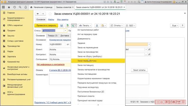188x106 pixels.
Task: Open CRM и маркетинг section
Action: [x=16, y=25]
